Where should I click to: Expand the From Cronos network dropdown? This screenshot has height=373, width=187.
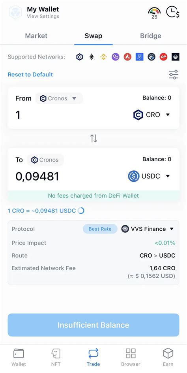59,98
